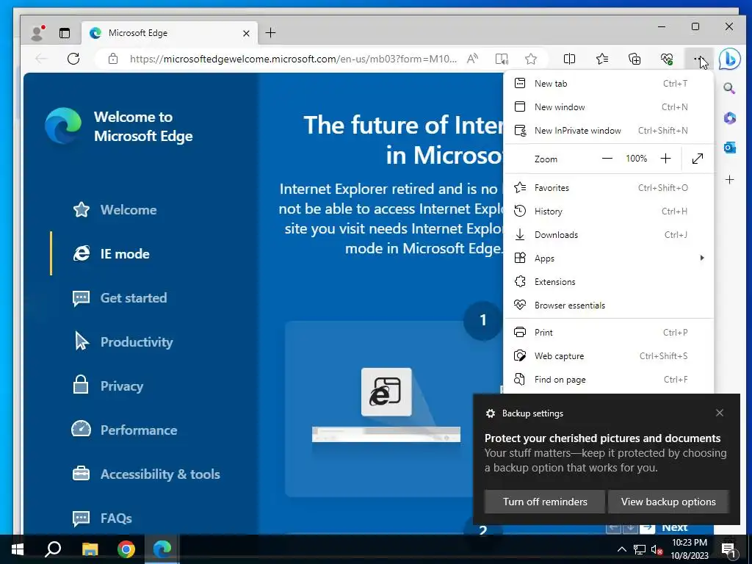Toggle split screen toolbar icon
The width and height of the screenshot is (752, 564).
click(x=569, y=59)
